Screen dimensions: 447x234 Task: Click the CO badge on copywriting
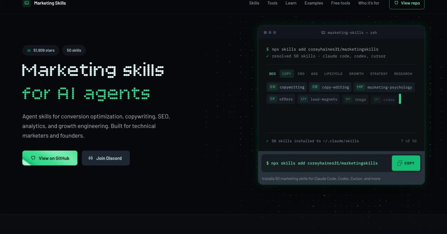(x=273, y=87)
